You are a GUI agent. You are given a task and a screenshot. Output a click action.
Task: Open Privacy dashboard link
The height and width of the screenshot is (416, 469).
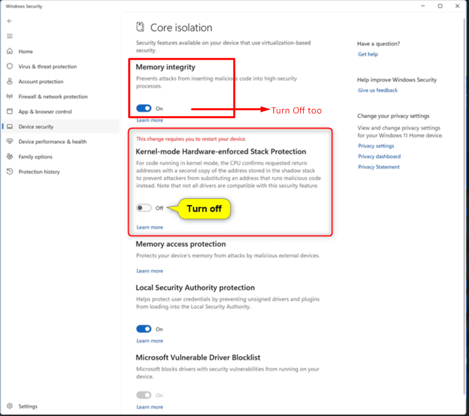click(x=379, y=156)
